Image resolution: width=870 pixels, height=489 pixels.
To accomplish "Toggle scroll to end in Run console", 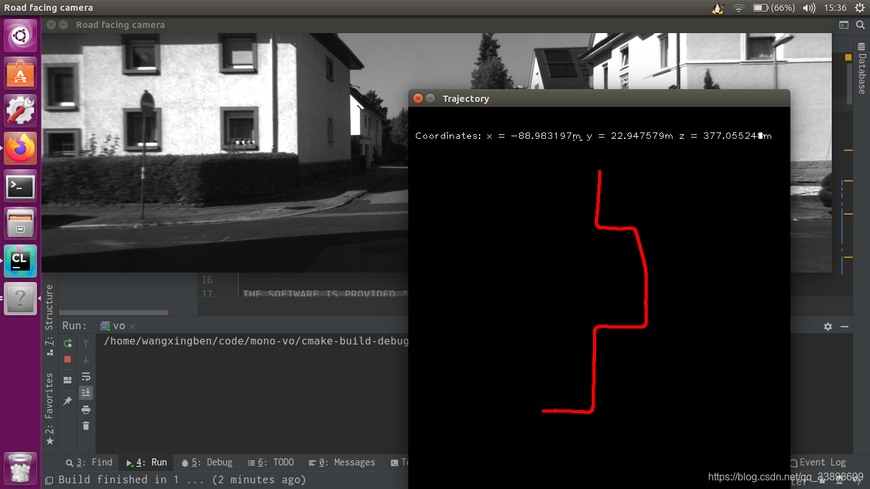I will 86,393.
